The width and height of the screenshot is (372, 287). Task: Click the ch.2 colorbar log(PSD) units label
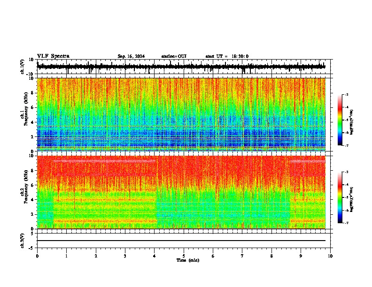point(352,199)
